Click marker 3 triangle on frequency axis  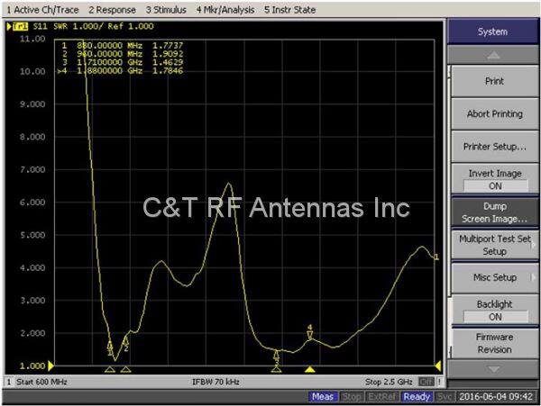pos(276,369)
